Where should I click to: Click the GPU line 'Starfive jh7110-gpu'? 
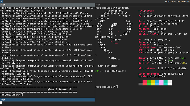point(163,53)
